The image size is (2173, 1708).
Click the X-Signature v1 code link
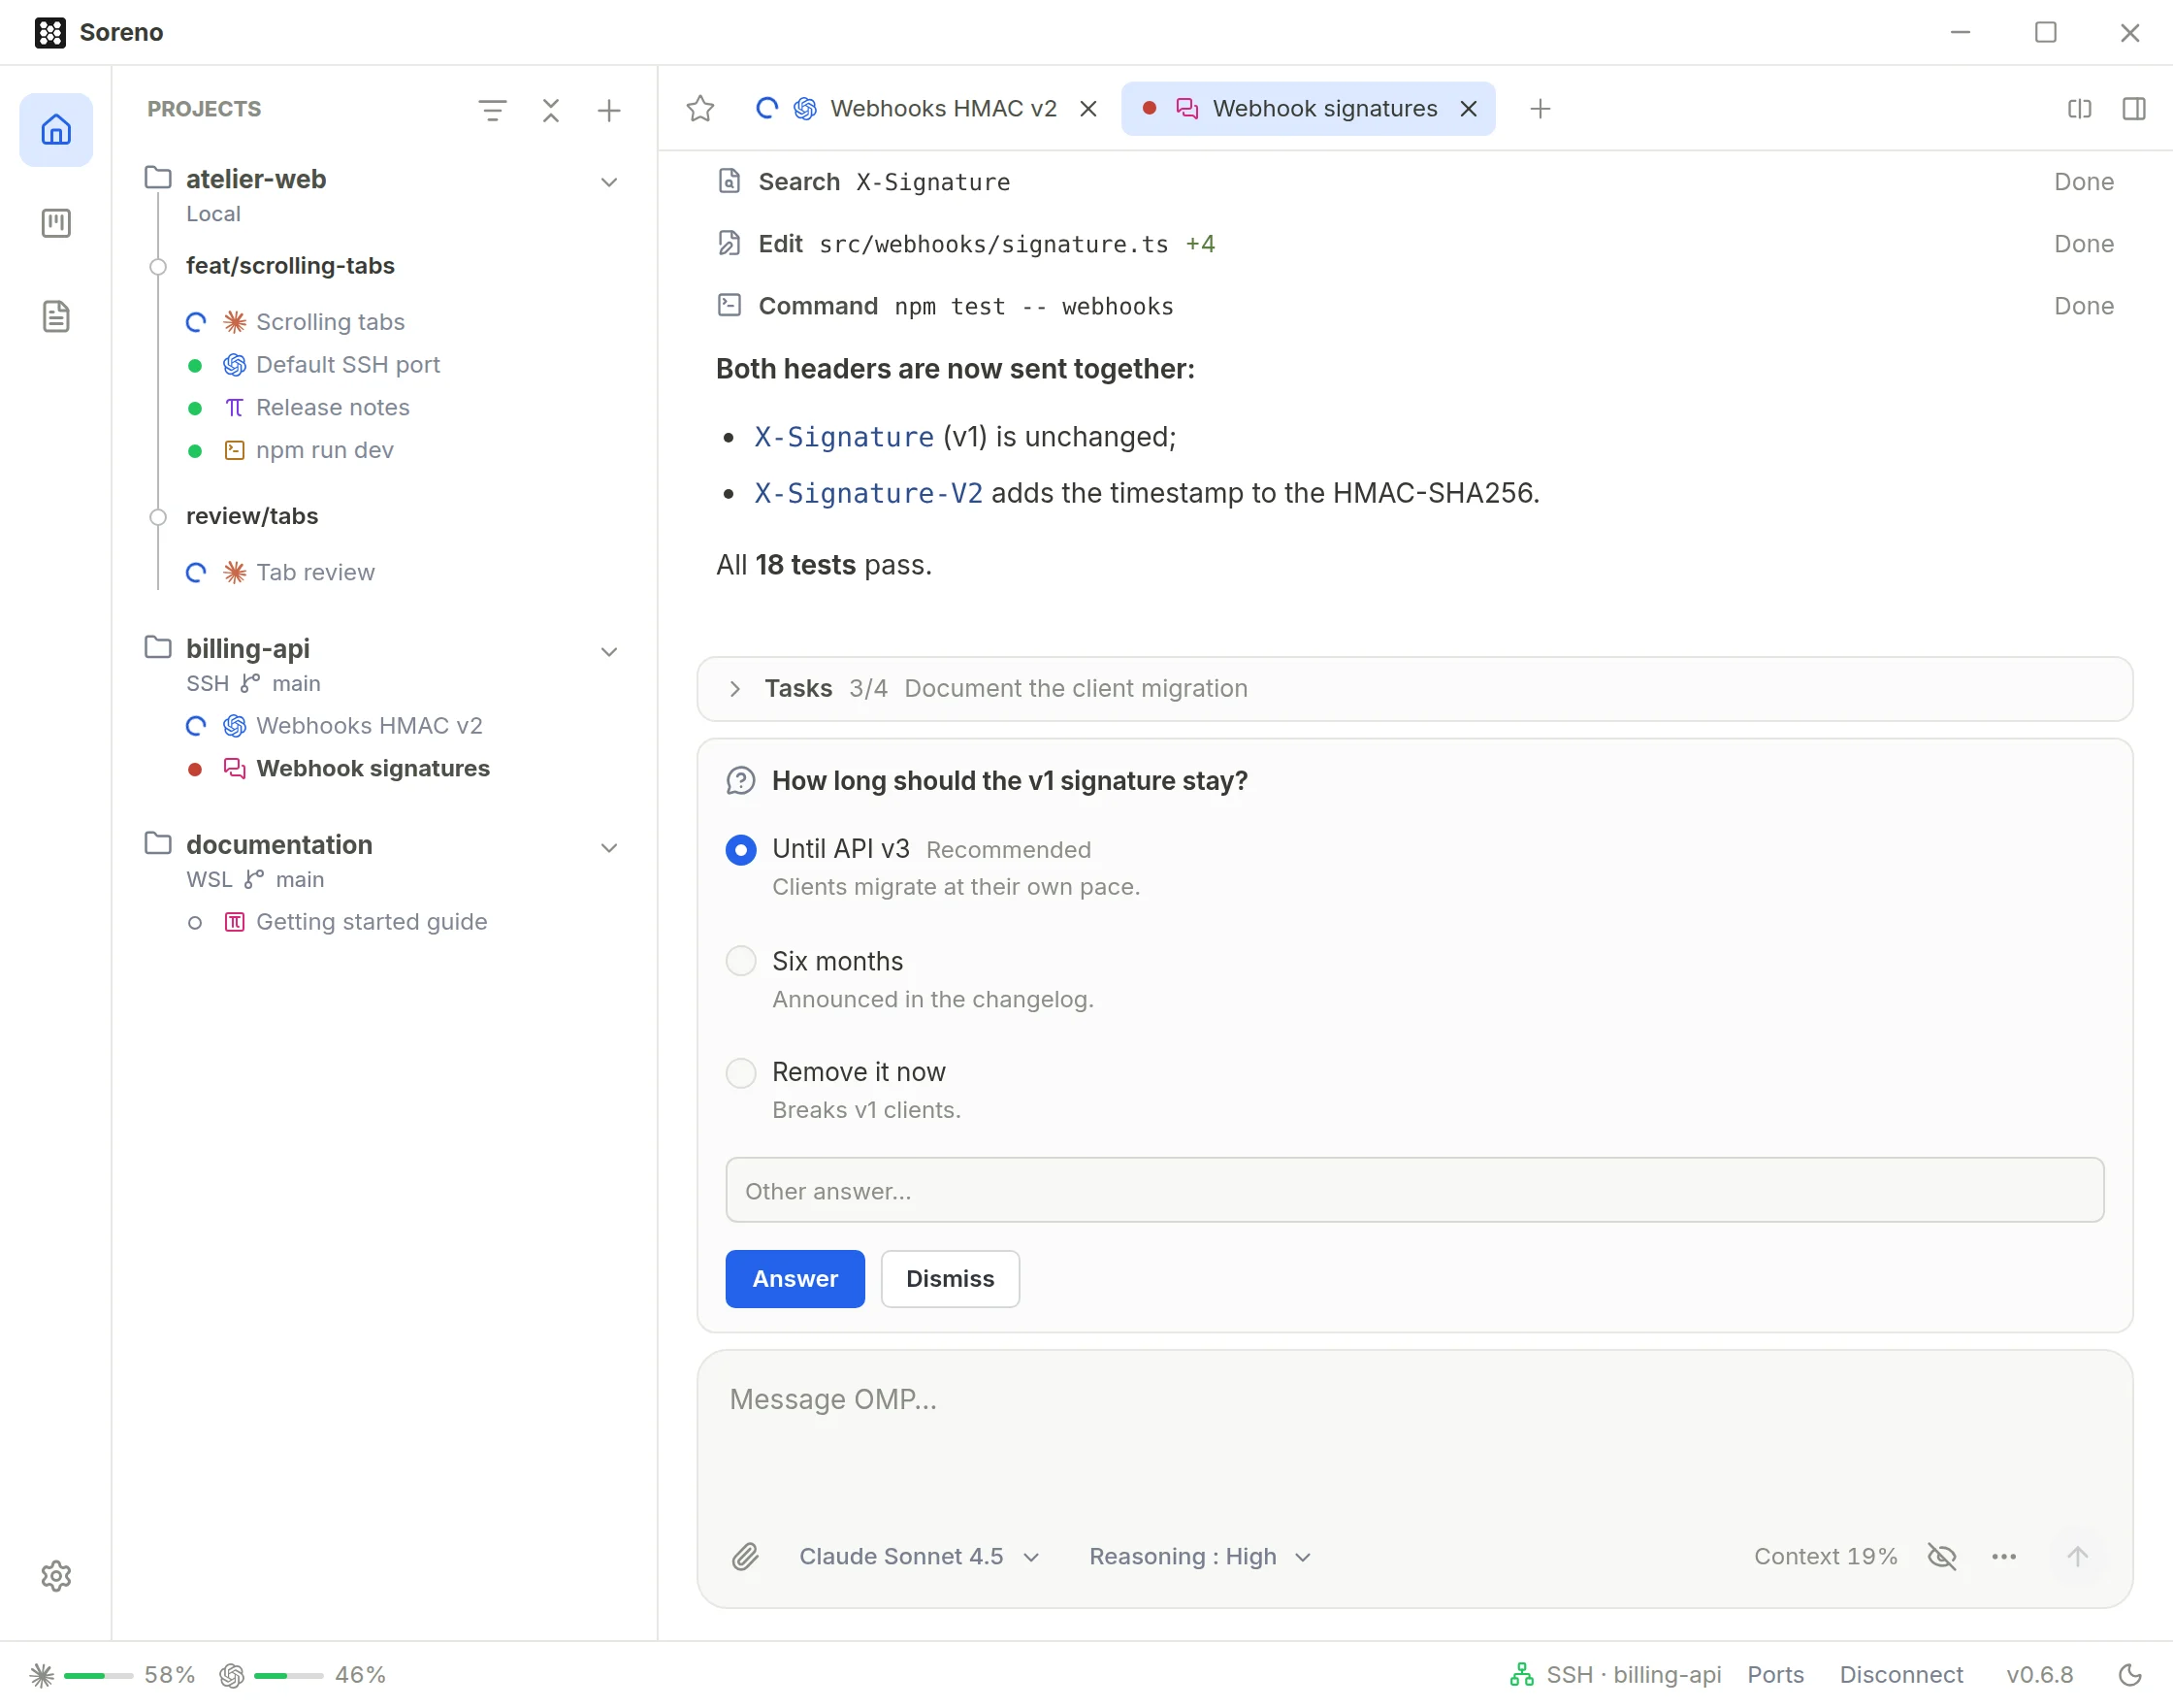click(844, 437)
